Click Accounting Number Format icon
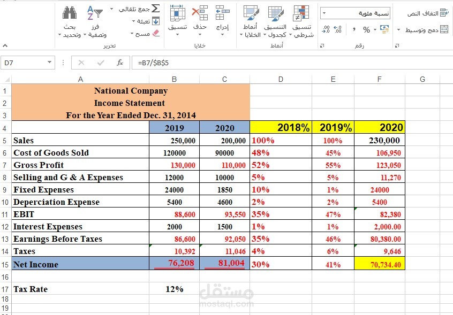 [x=384, y=29]
